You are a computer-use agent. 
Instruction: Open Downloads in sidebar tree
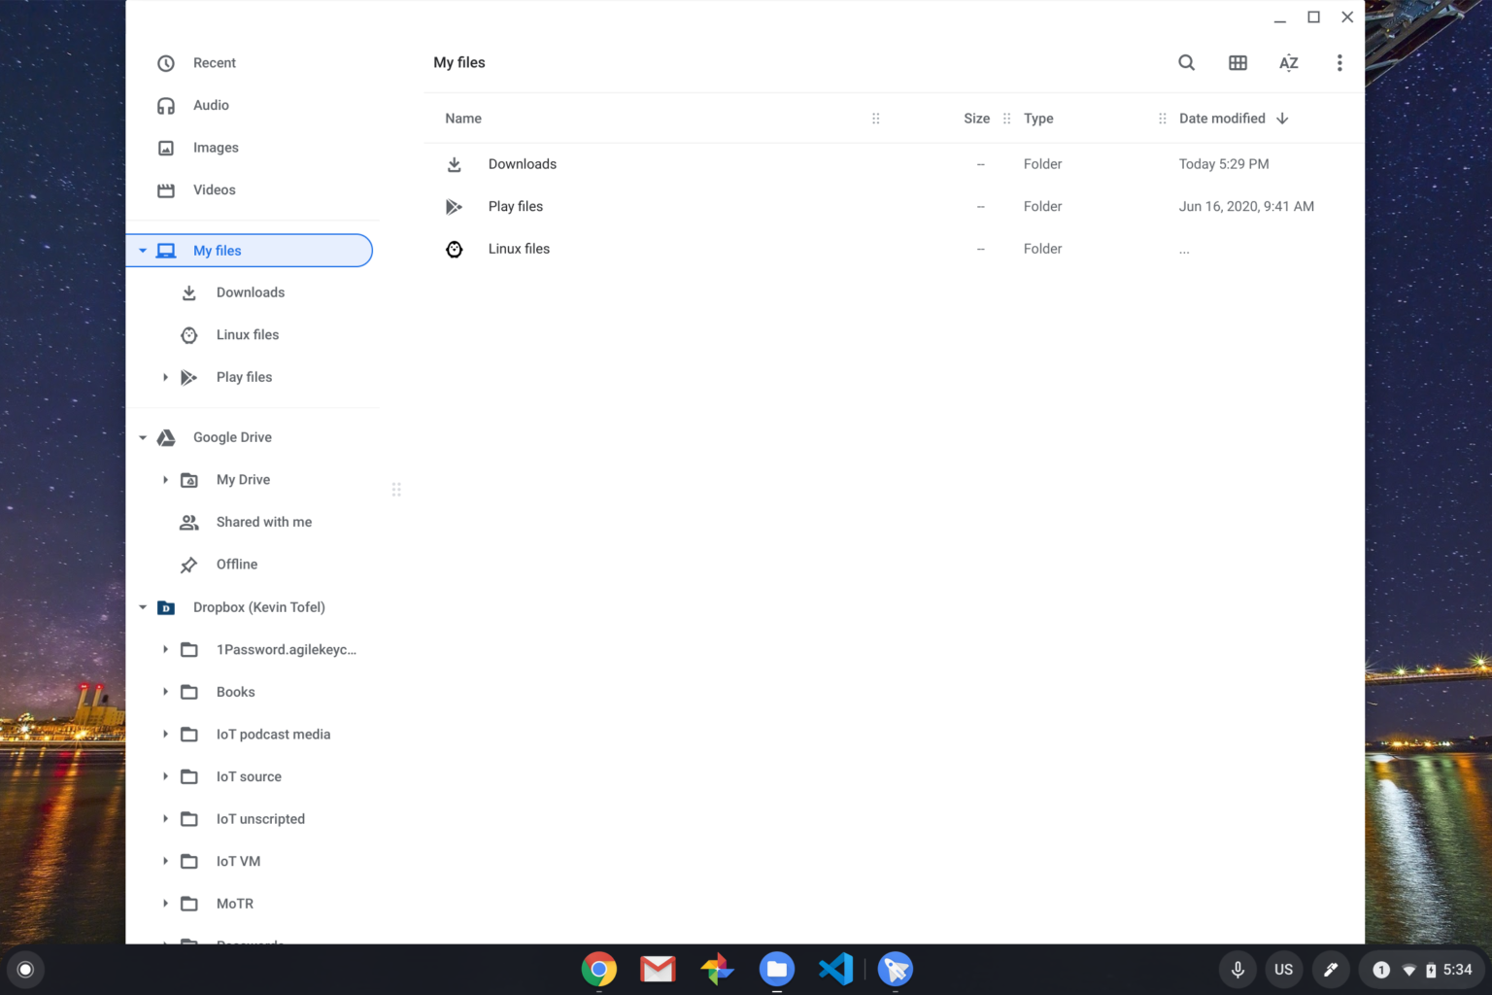pos(251,292)
